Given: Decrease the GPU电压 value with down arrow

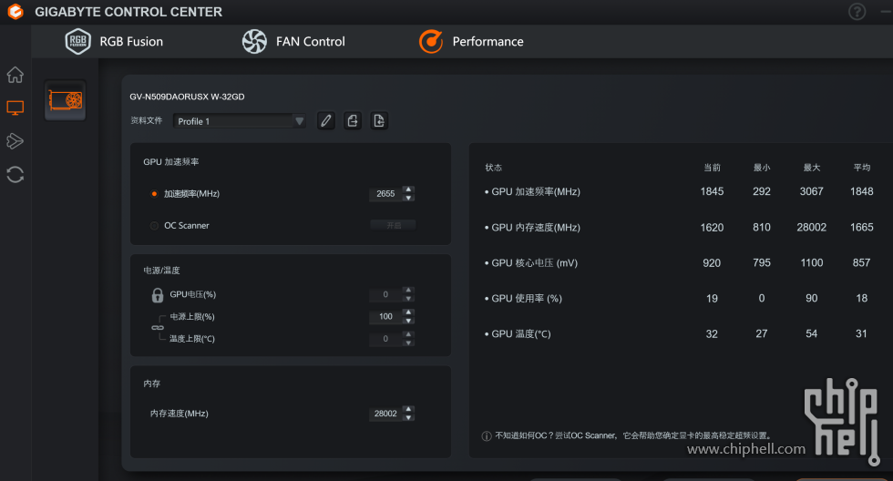Looking at the screenshot, I should point(408,298).
